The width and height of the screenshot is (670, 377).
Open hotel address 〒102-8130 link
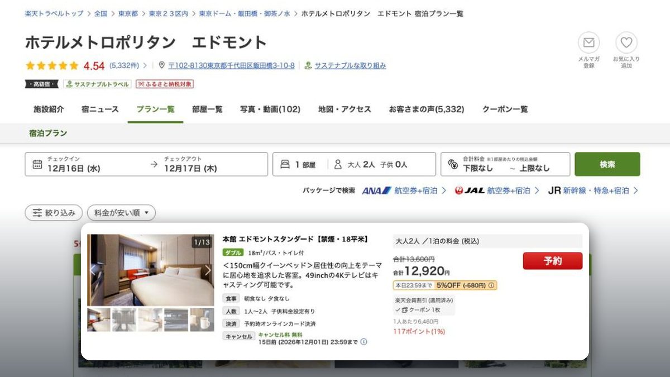pos(231,65)
